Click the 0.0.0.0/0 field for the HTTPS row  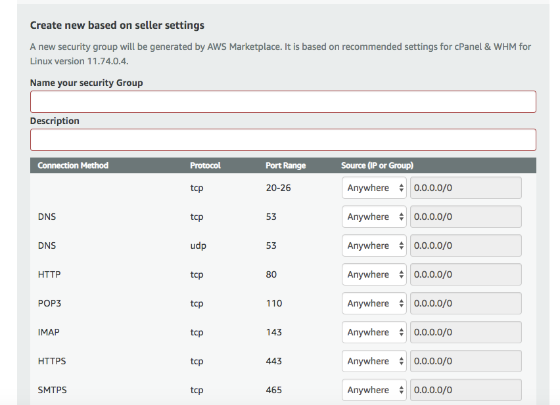click(465, 360)
